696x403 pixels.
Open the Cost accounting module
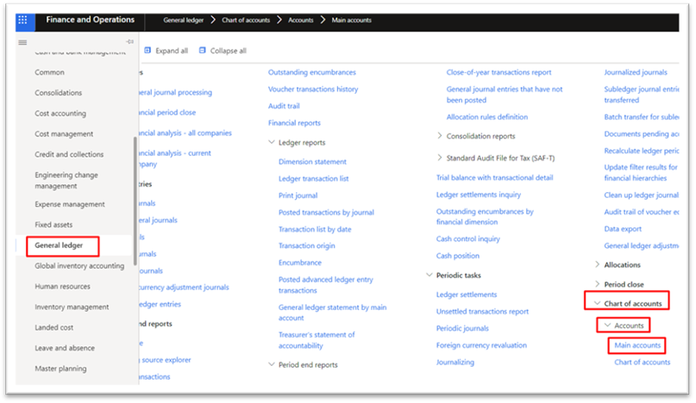tap(60, 114)
